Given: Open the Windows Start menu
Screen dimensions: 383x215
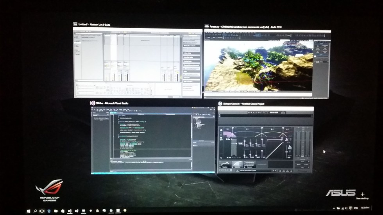Looking at the screenshot, I should [29, 211].
